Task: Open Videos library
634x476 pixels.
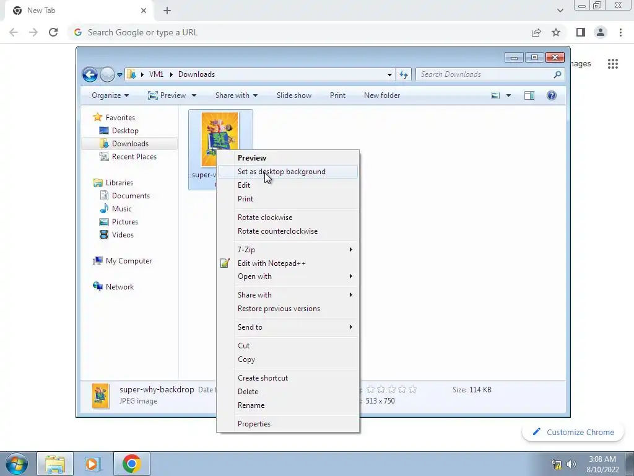Action: [x=123, y=235]
